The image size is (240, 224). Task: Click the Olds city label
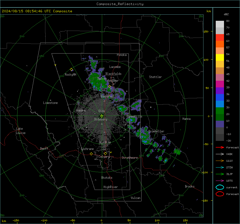click(102, 111)
